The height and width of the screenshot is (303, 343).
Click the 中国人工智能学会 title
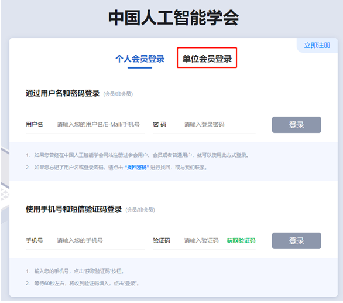tap(174, 18)
